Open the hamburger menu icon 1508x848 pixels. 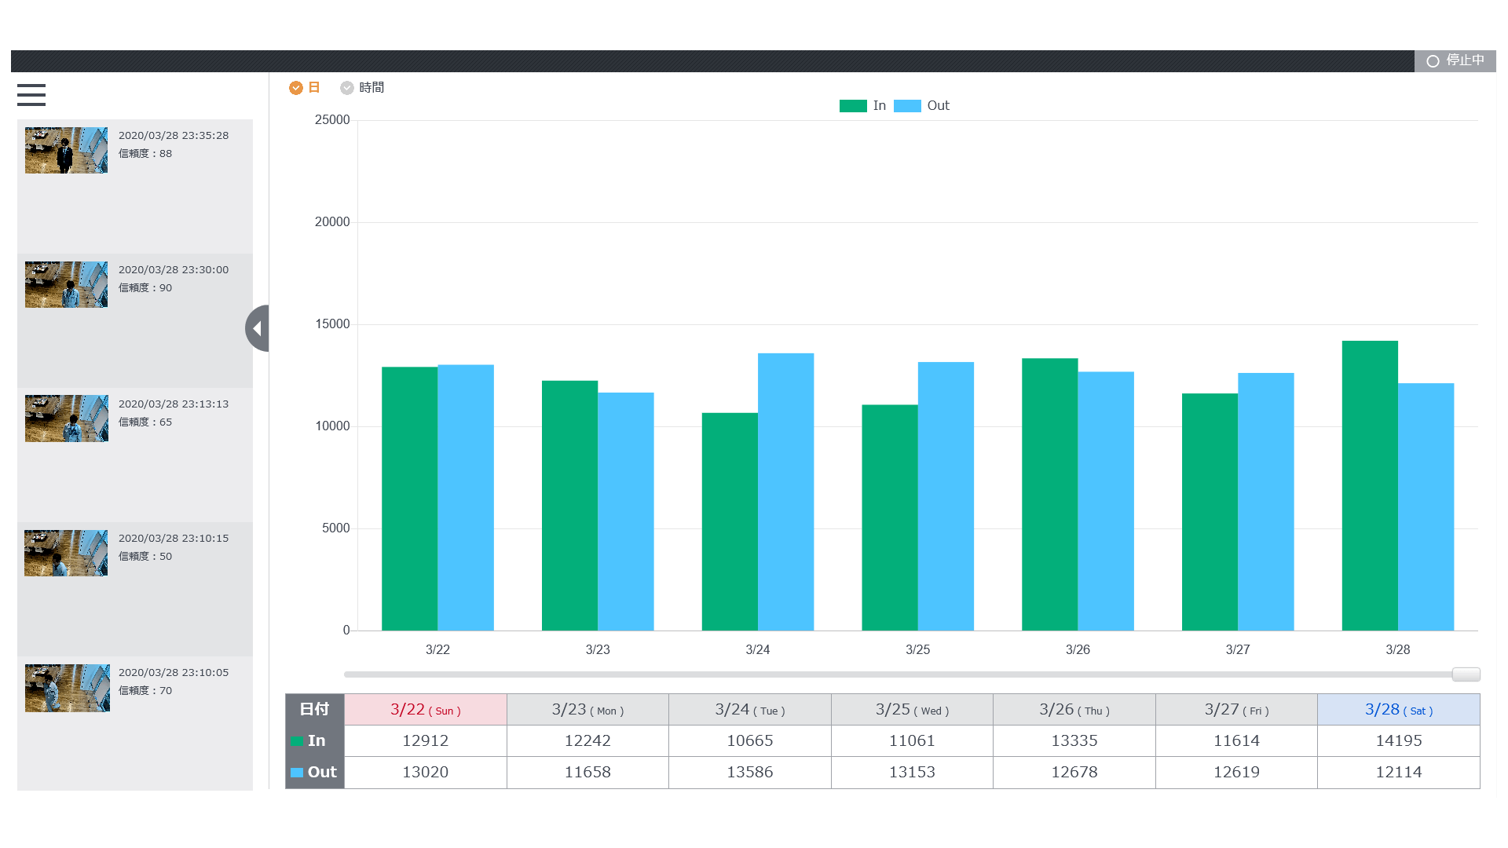(31, 95)
